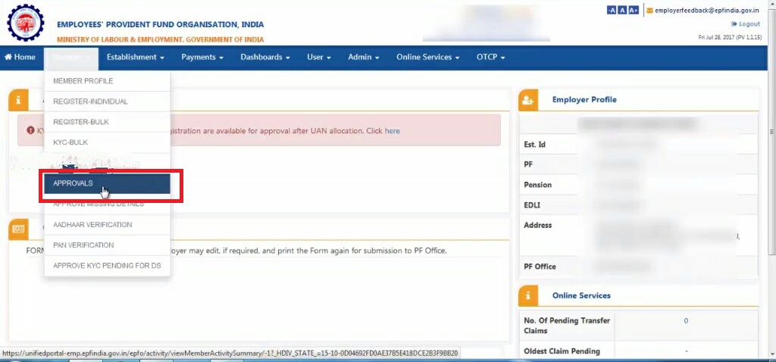Open AADHAAR VERIFICATION menu item
Image resolution: width=776 pixels, height=362 pixels.
point(107,224)
